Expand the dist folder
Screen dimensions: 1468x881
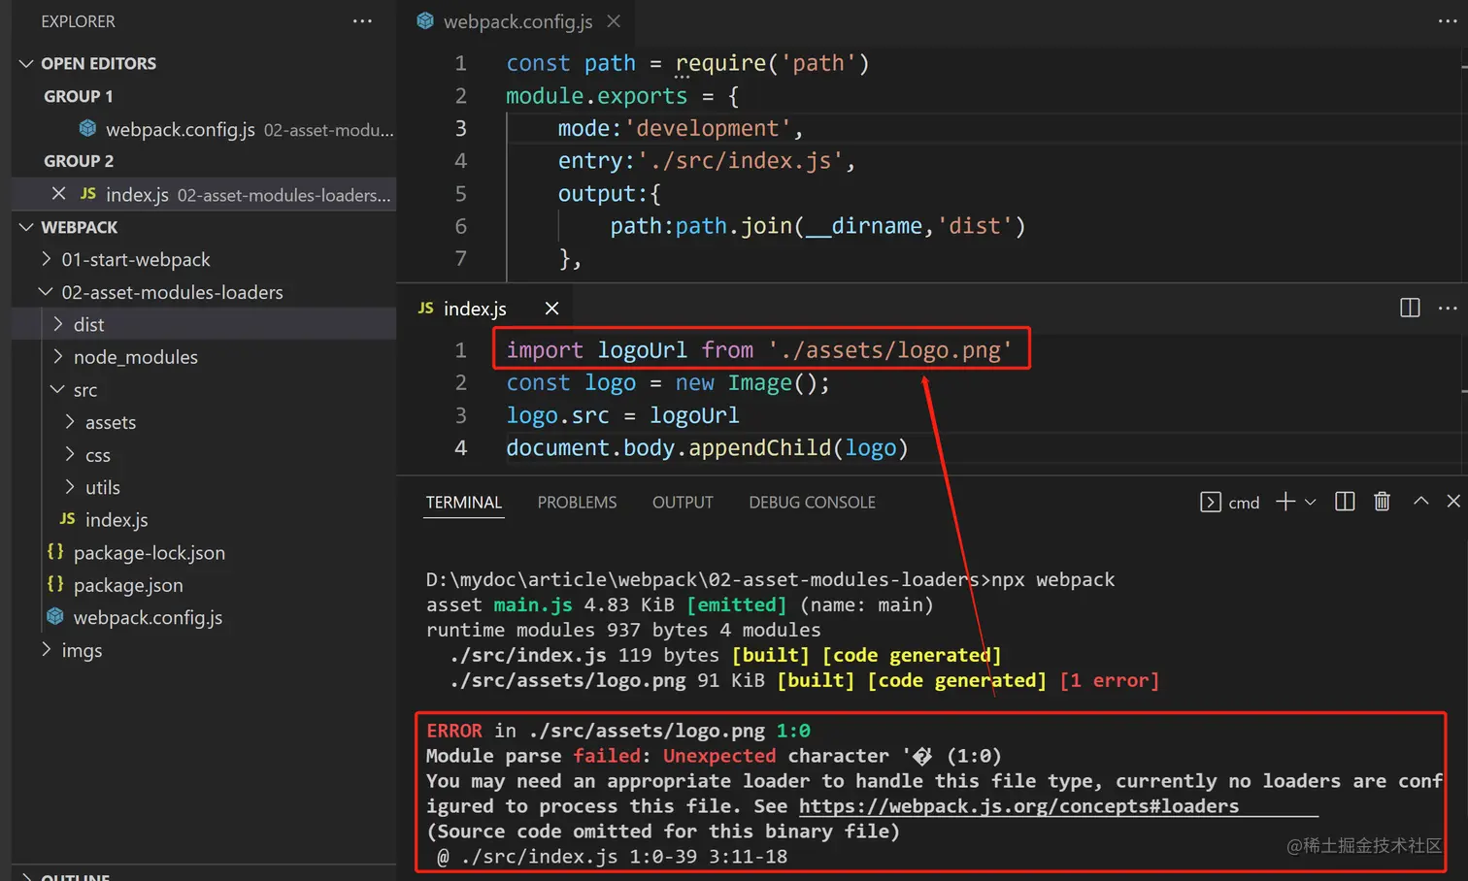(57, 324)
